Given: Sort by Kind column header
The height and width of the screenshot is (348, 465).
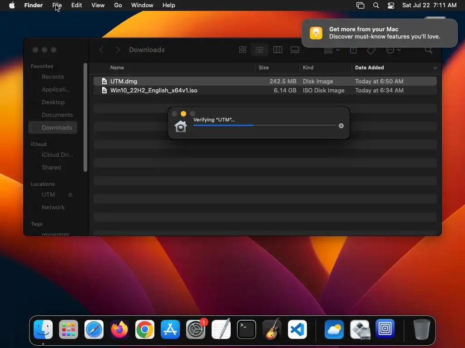Looking at the screenshot, I should coord(308,68).
